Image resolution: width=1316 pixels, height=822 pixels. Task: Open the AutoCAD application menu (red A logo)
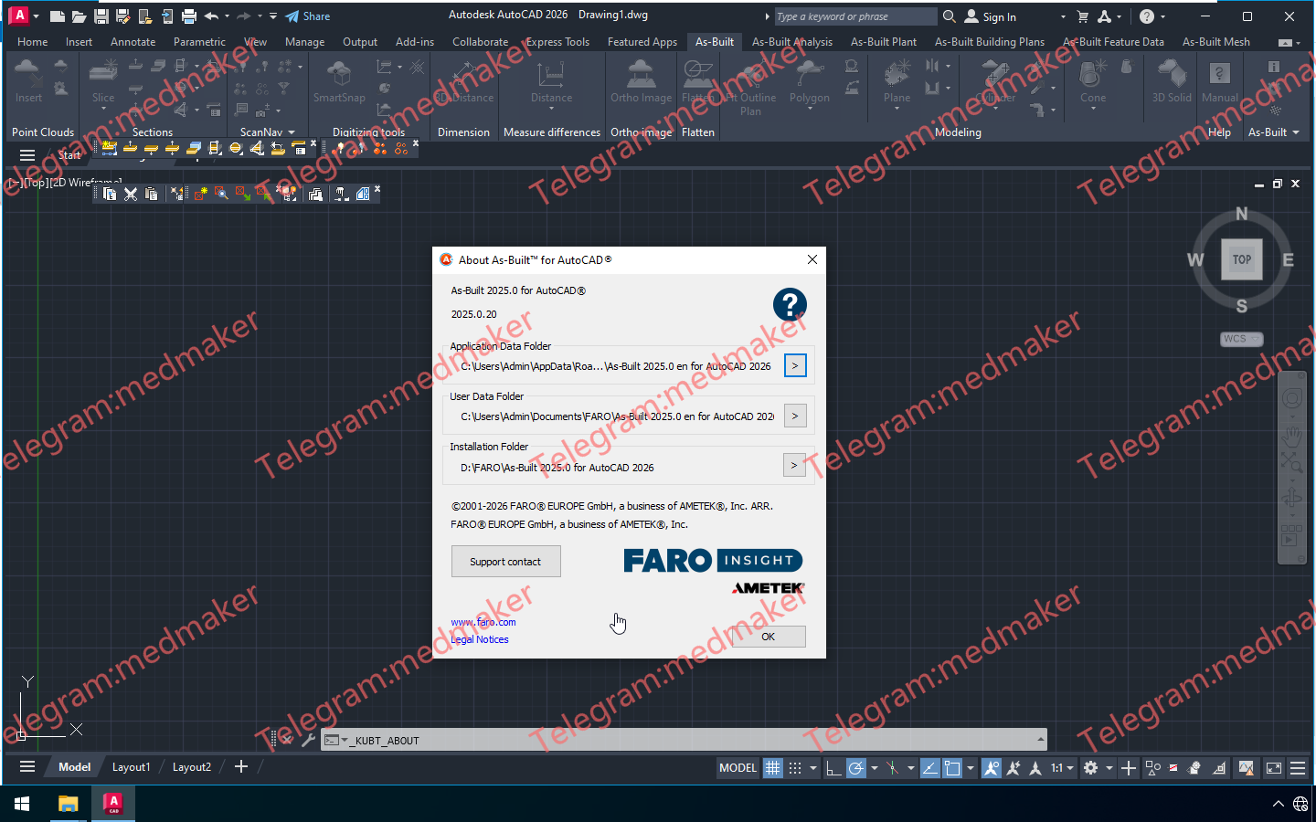click(20, 16)
